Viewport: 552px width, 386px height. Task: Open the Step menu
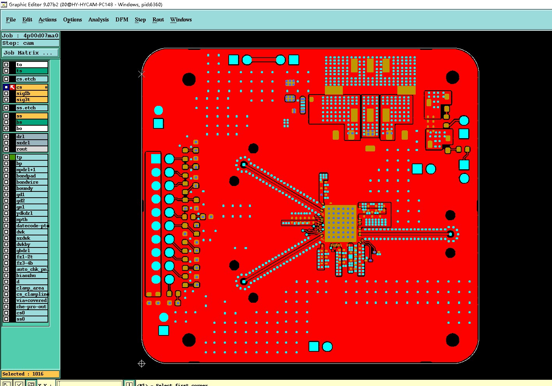140,19
